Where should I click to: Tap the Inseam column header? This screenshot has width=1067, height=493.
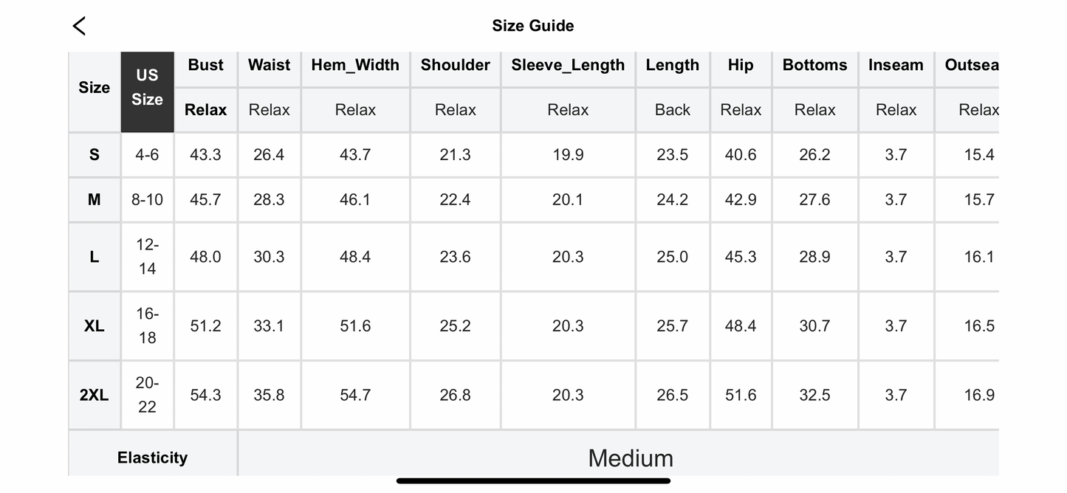coord(896,65)
